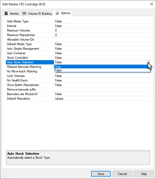Click the Remove barcode suffix value field
This screenshot has width=156, height=179.
(x=102, y=89)
